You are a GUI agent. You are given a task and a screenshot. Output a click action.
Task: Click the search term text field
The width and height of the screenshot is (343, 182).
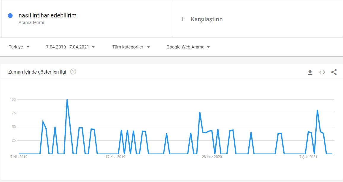(47, 16)
